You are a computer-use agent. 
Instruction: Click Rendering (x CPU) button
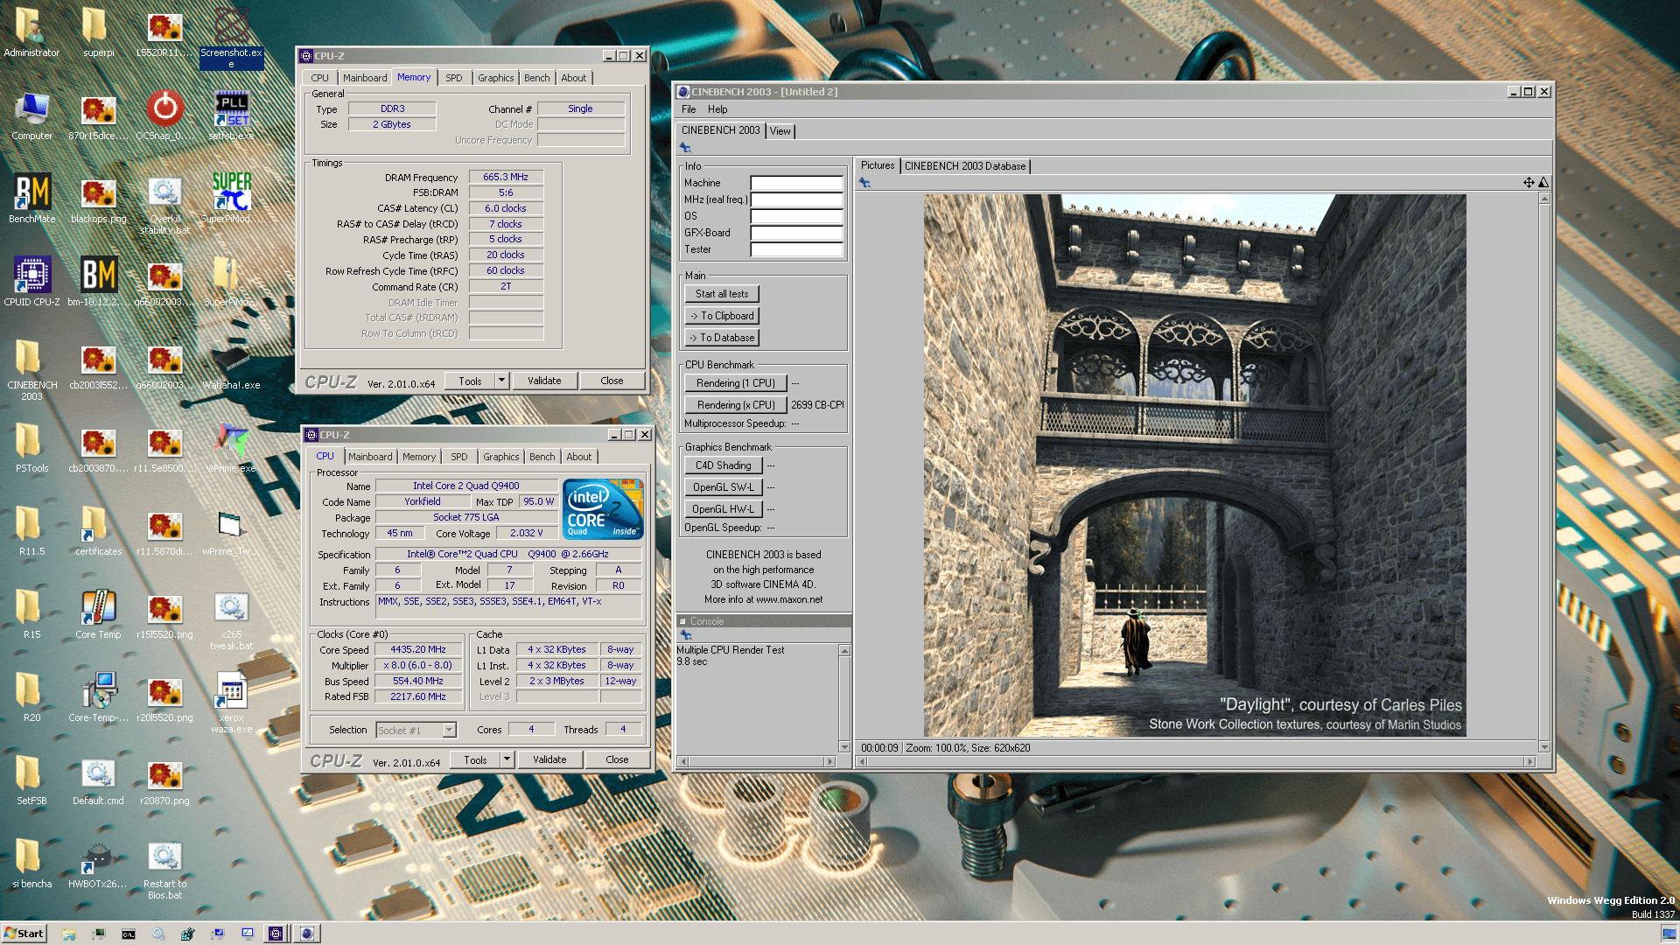(735, 405)
